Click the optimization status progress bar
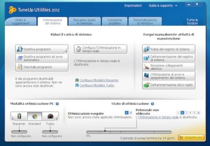 pos(129,132)
